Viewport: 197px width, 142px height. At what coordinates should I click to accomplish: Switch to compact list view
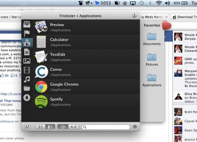(x=41, y=127)
